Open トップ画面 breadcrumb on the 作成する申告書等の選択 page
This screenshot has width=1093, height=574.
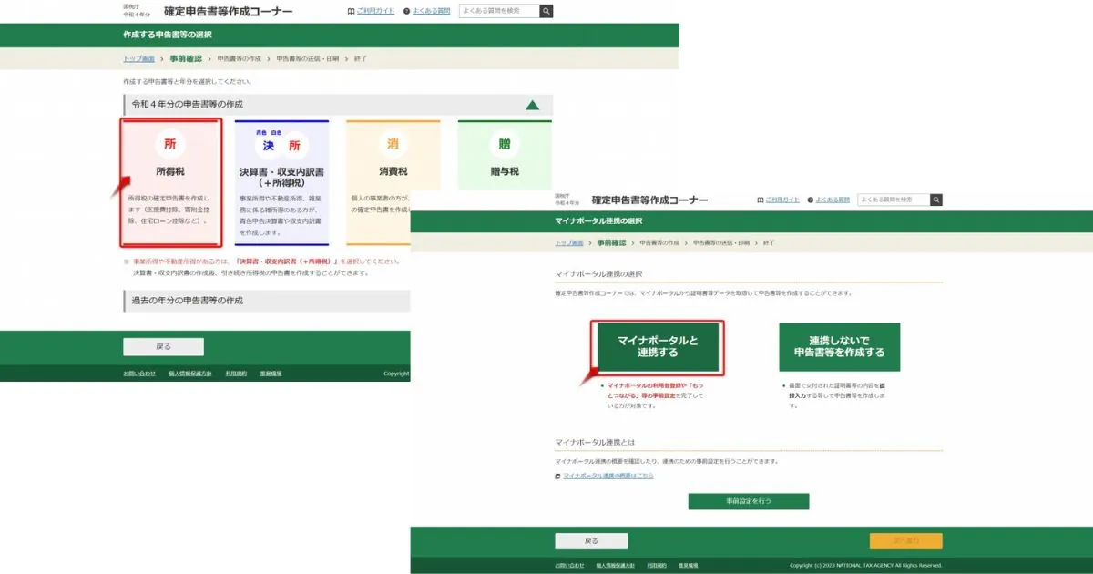(x=138, y=58)
